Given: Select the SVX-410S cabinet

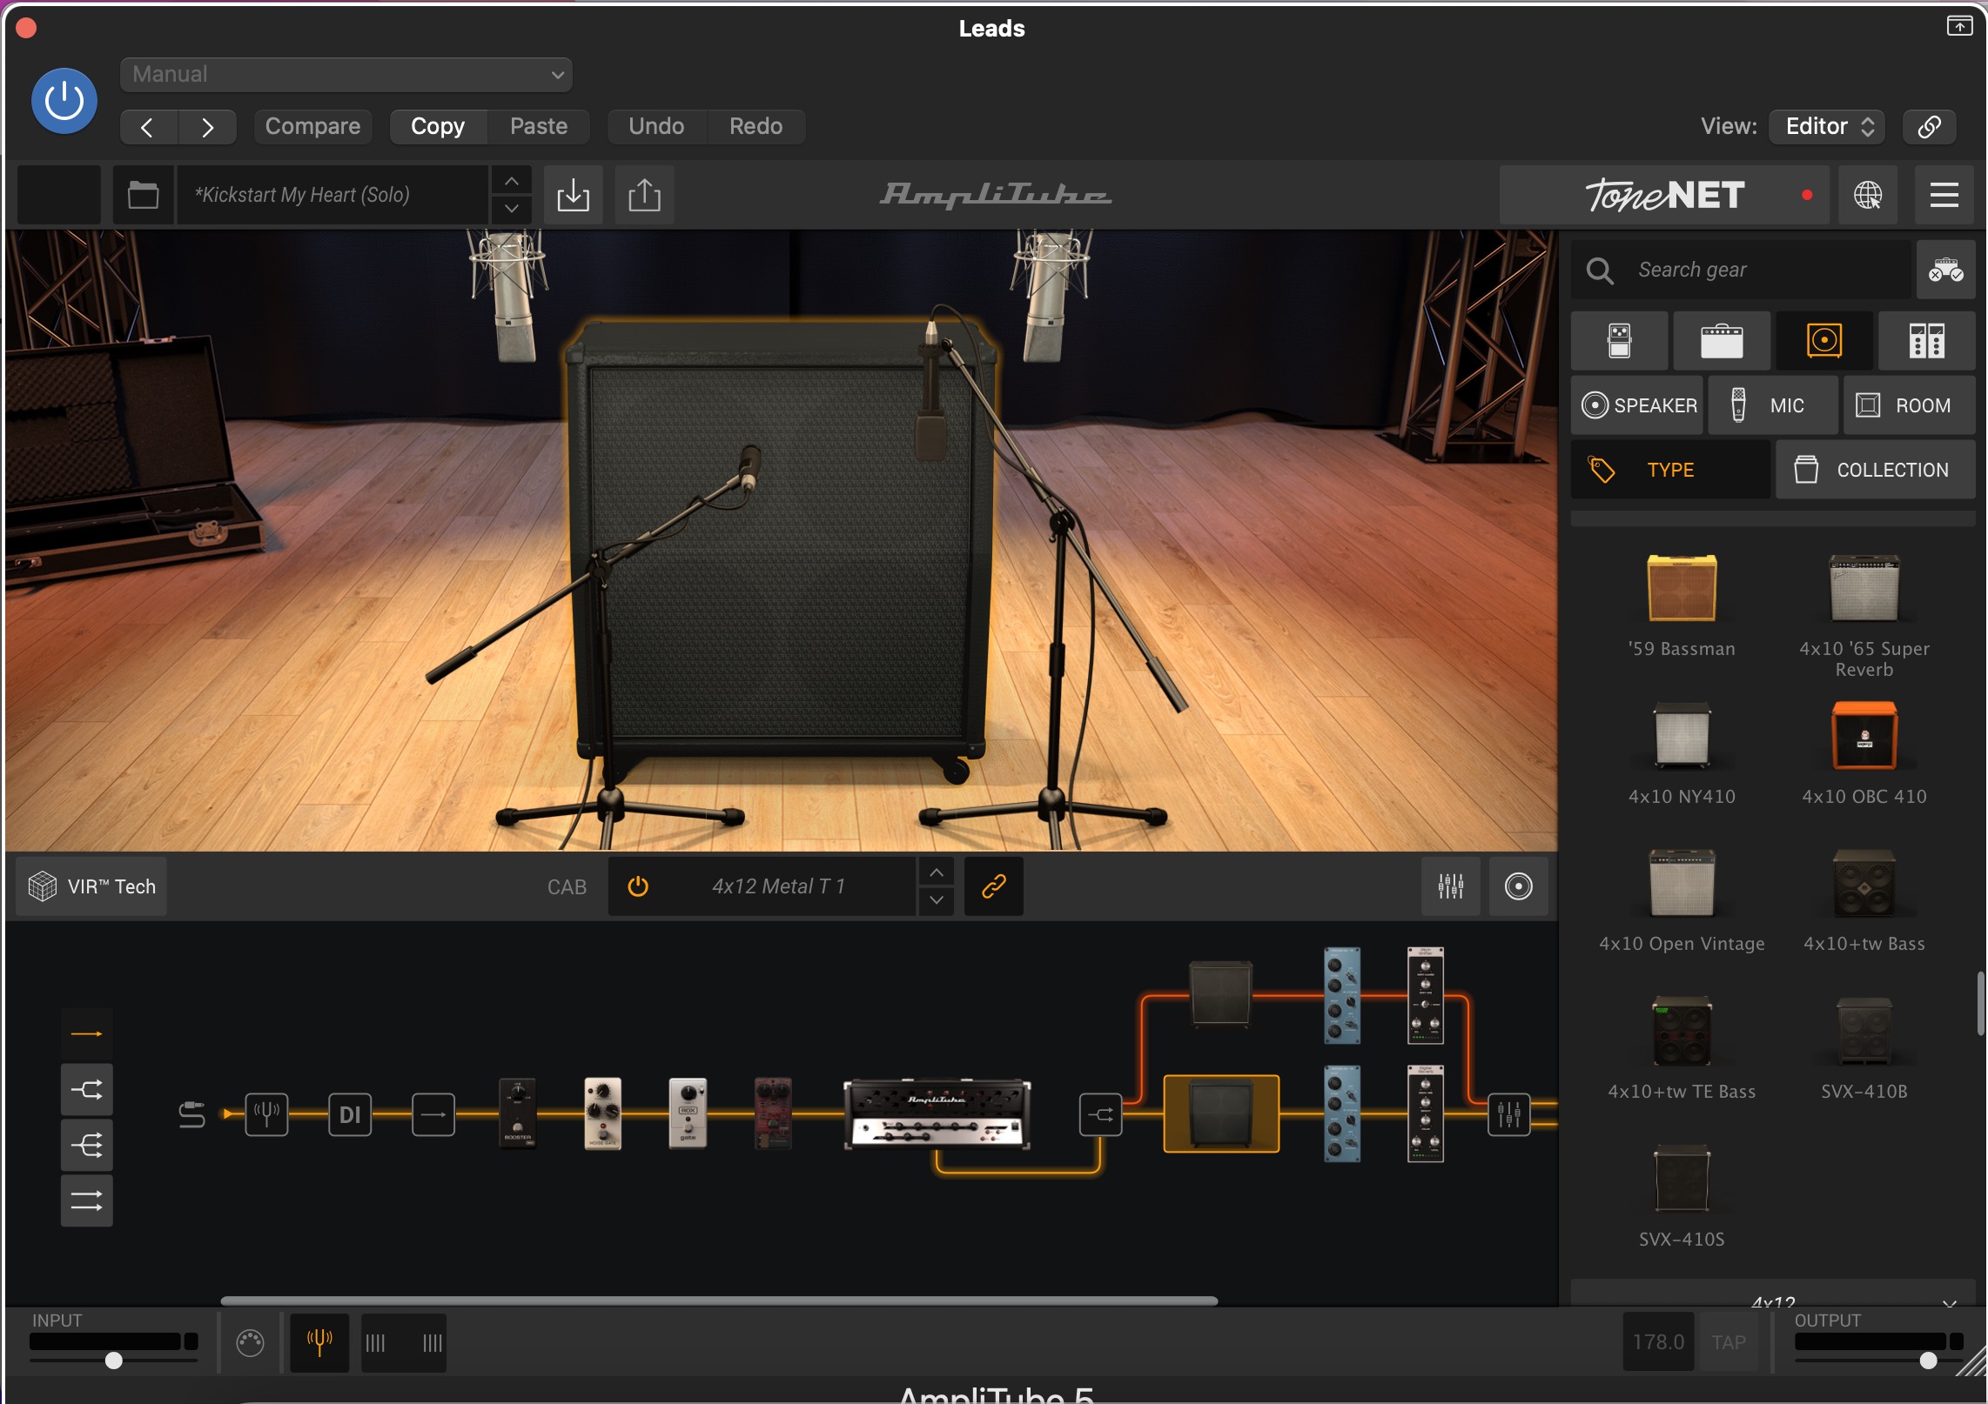Looking at the screenshot, I should (x=1682, y=1197).
